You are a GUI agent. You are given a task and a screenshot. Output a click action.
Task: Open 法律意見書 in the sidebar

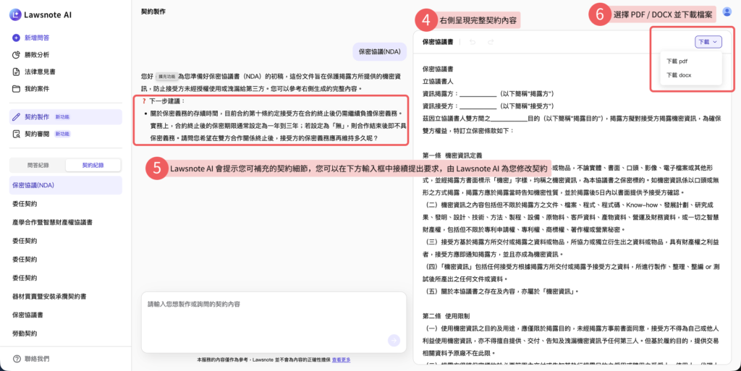[x=40, y=72]
